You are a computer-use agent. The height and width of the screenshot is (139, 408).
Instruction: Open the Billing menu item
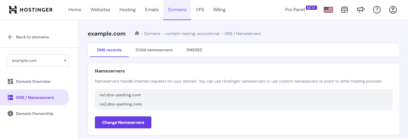coord(219,10)
